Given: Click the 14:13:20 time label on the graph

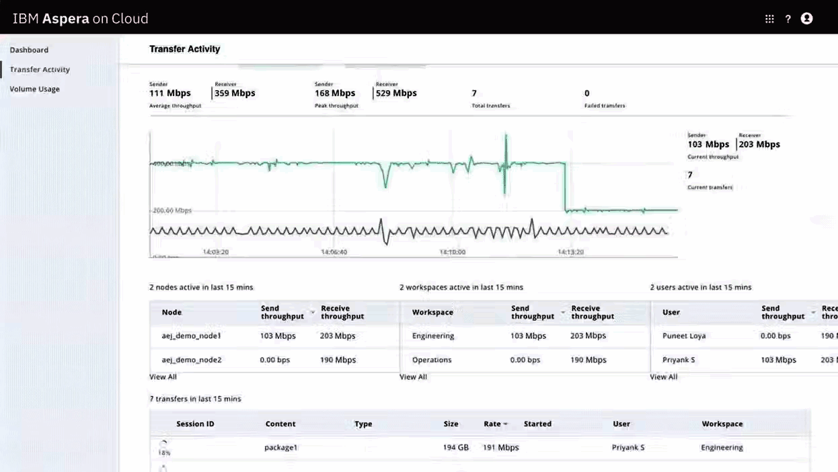Looking at the screenshot, I should pyautogui.click(x=570, y=252).
